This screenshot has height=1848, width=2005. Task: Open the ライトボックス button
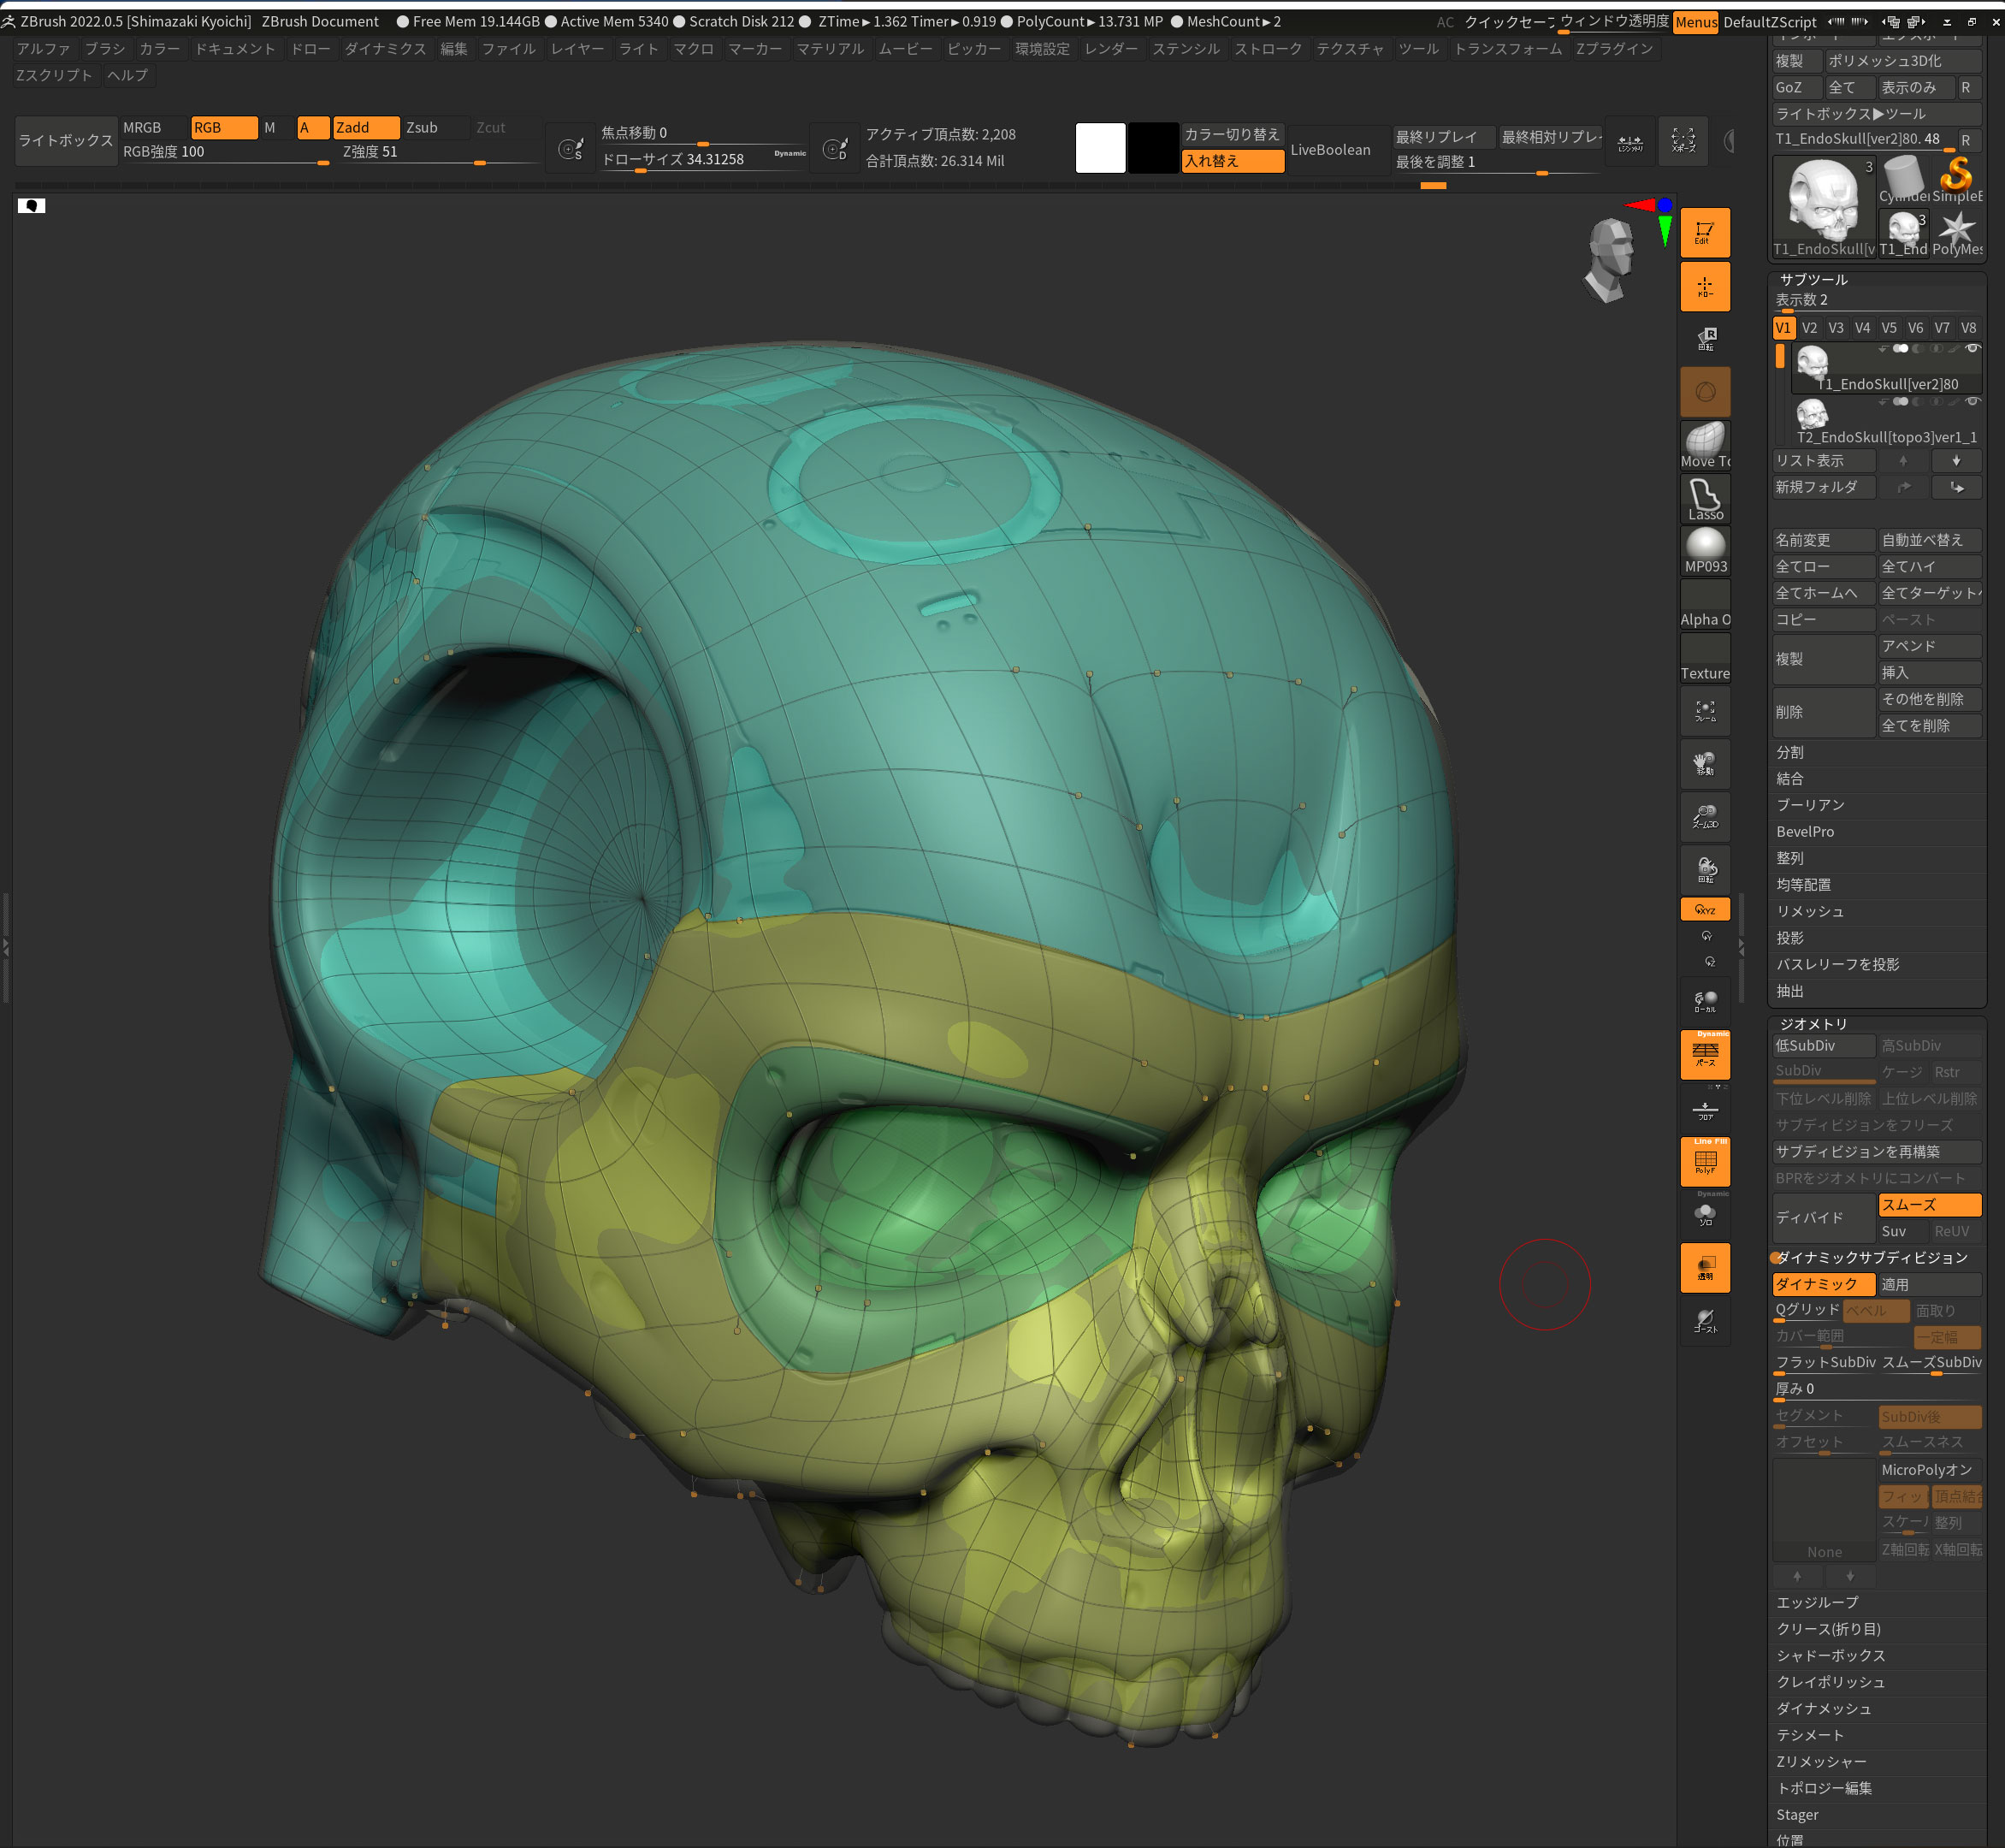click(66, 141)
